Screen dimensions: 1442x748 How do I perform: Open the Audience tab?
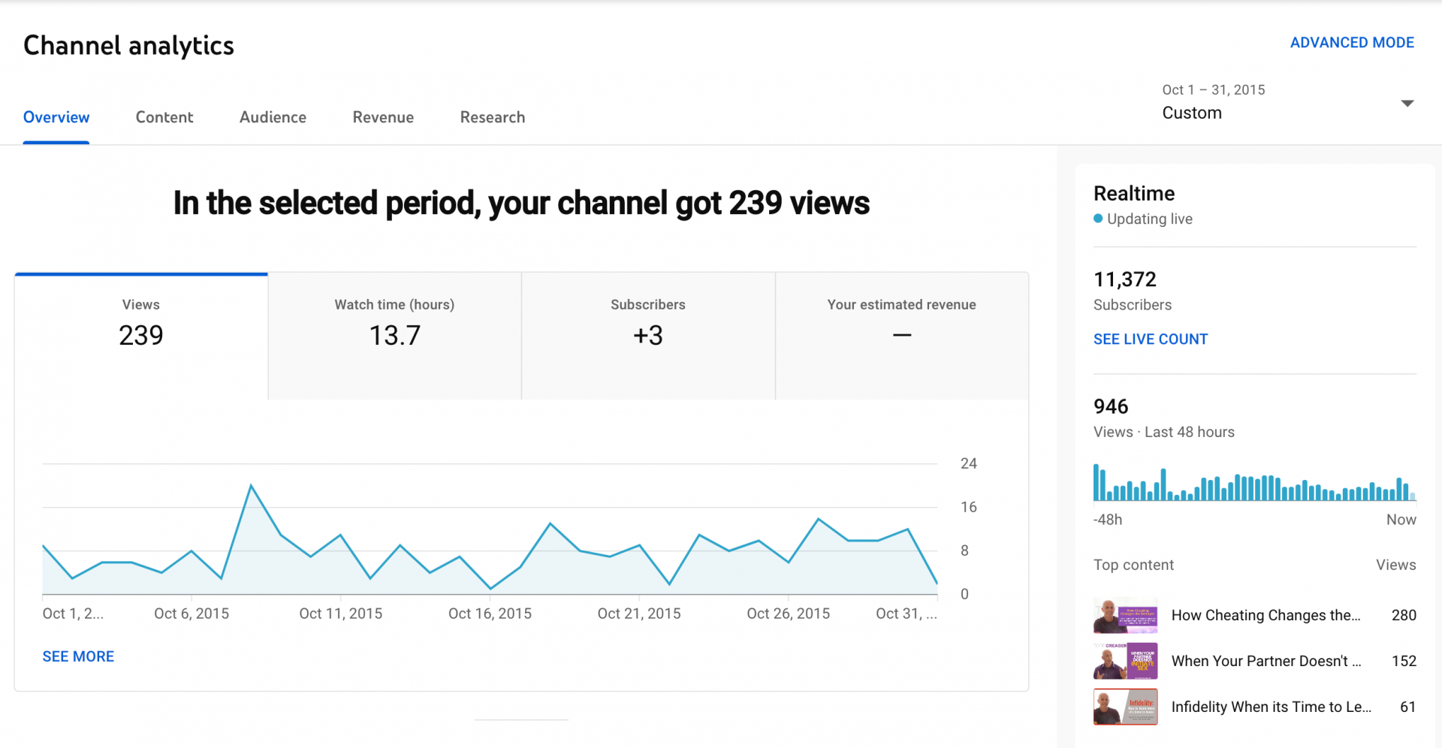coord(273,117)
